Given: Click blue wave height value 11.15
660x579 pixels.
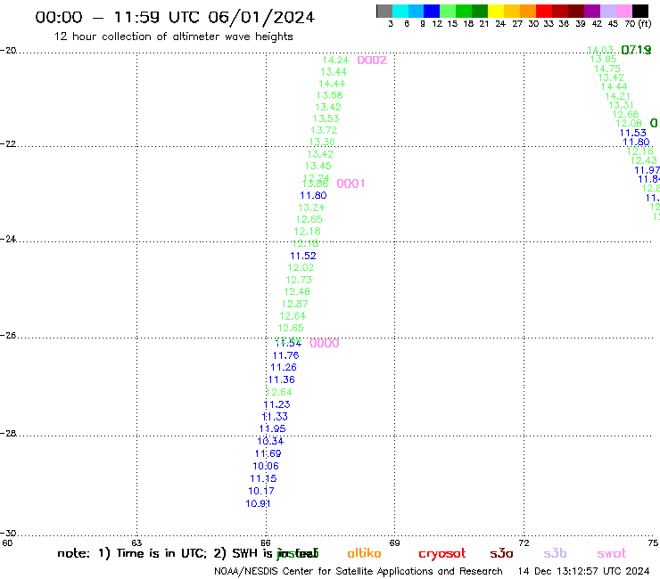Looking at the screenshot, I should 263,478.
